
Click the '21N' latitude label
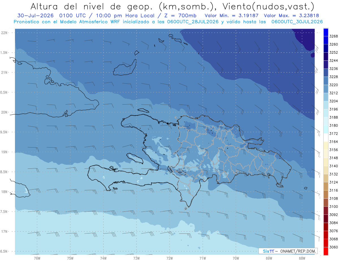coord(4,73)
